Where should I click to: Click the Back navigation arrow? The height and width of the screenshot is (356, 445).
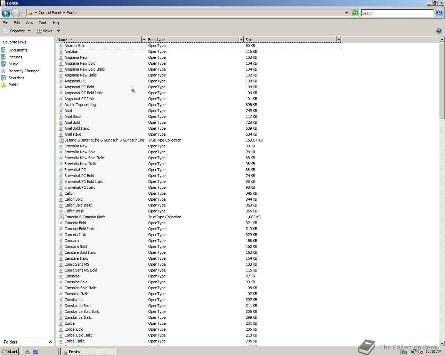(6, 13)
